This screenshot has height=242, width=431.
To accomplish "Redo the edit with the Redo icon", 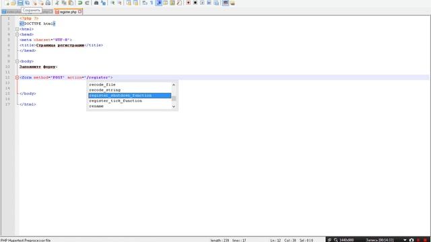I will coord(87,3).
